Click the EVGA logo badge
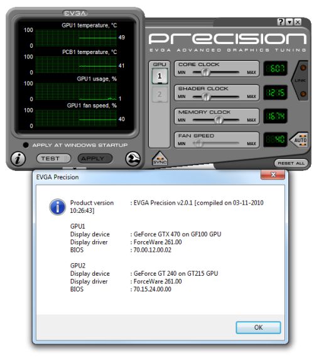Viewport: 314px width, 358px height. 75,13
